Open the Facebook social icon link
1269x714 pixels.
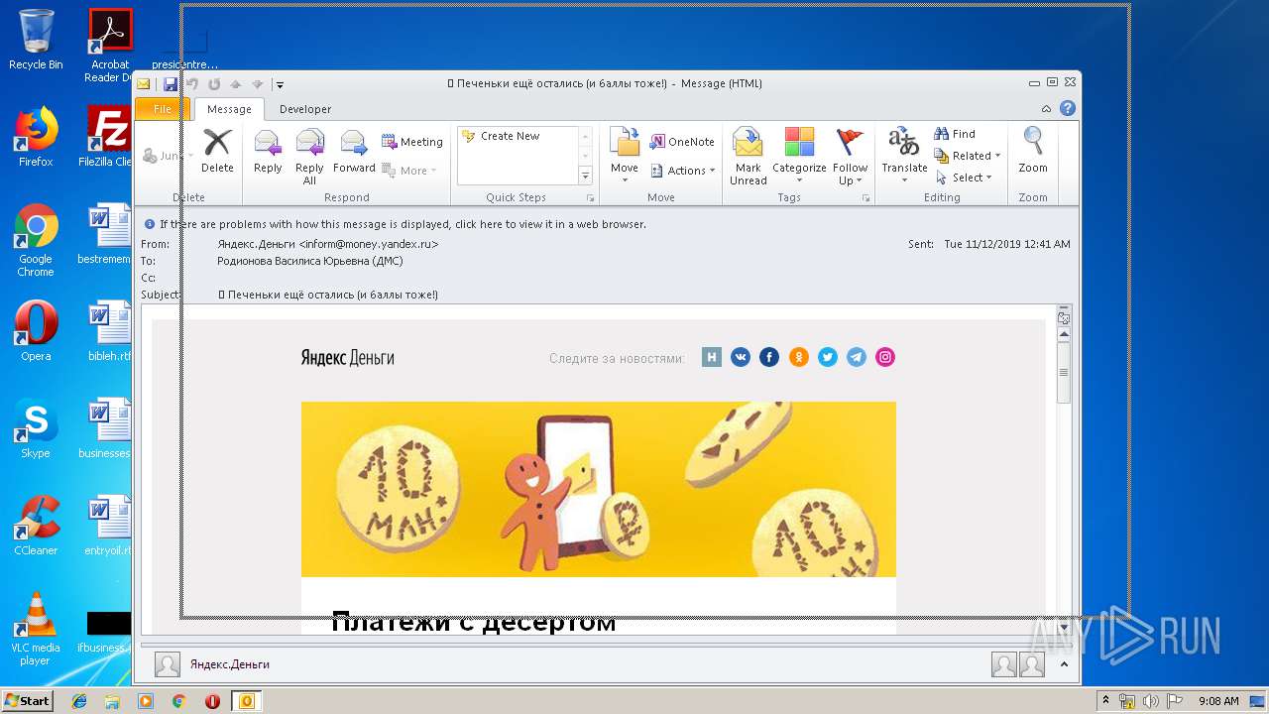pyautogui.click(x=769, y=357)
